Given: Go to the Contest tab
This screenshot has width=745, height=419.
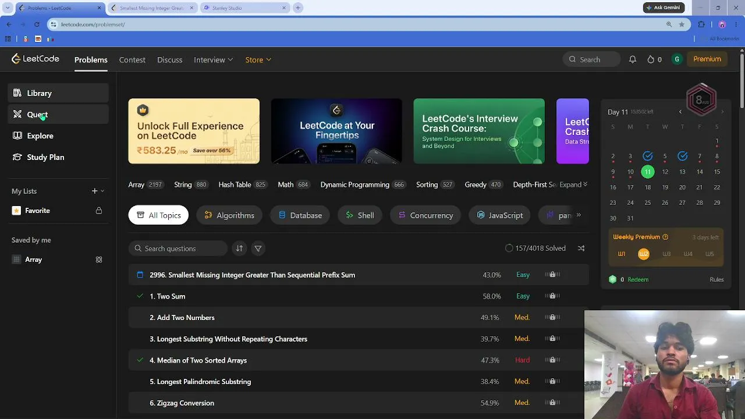Looking at the screenshot, I should click(x=132, y=60).
